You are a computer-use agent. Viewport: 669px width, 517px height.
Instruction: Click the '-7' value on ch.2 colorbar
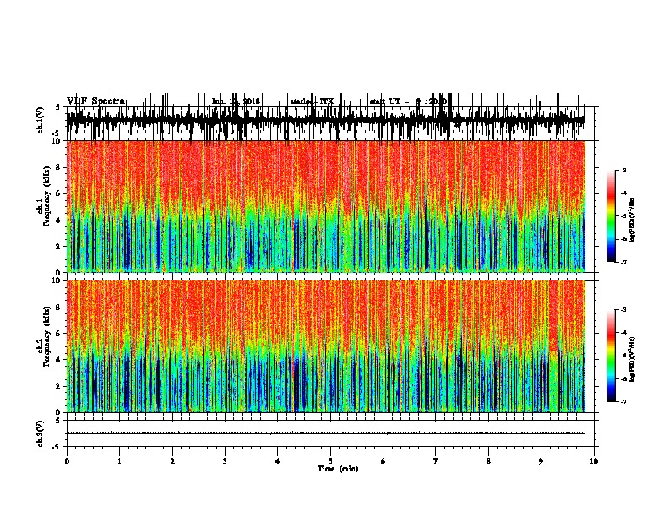click(623, 402)
